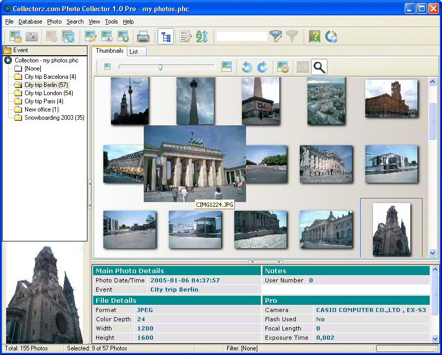Click the thumbnail size slider handle
The width and height of the screenshot is (442, 355).
[x=160, y=66]
